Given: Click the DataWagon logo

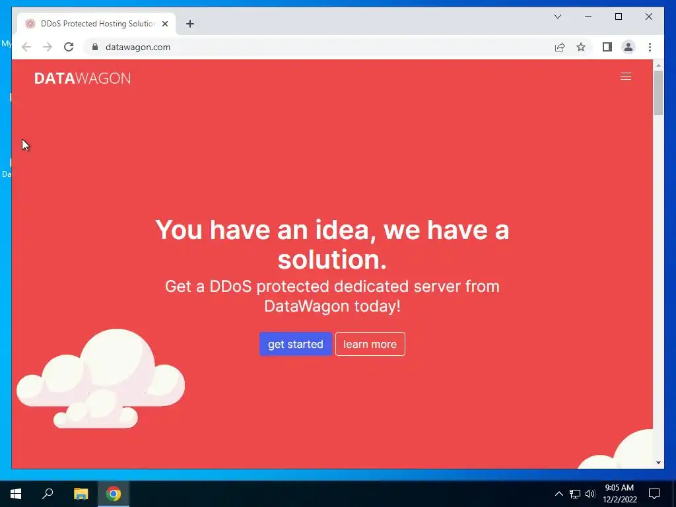Looking at the screenshot, I should pos(83,78).
